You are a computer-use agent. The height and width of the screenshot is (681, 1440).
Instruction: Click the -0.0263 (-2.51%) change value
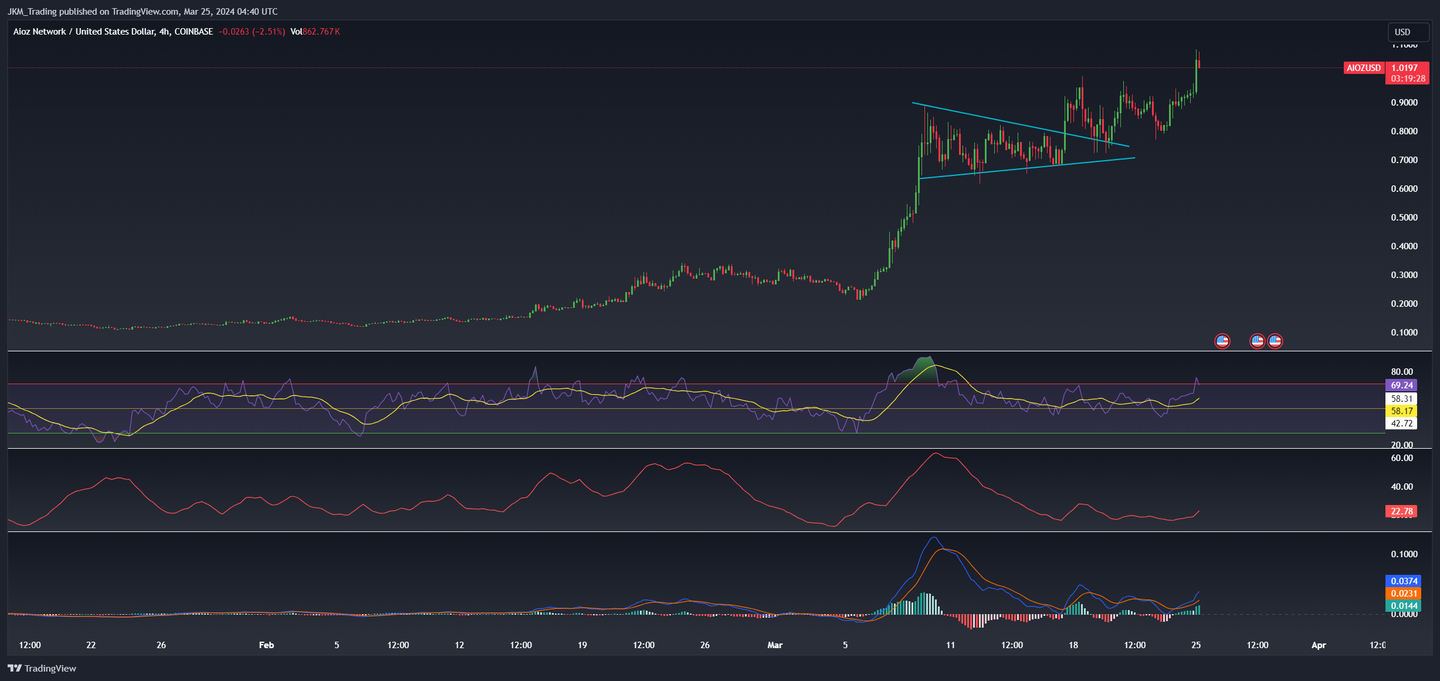(x=252, y=32)
